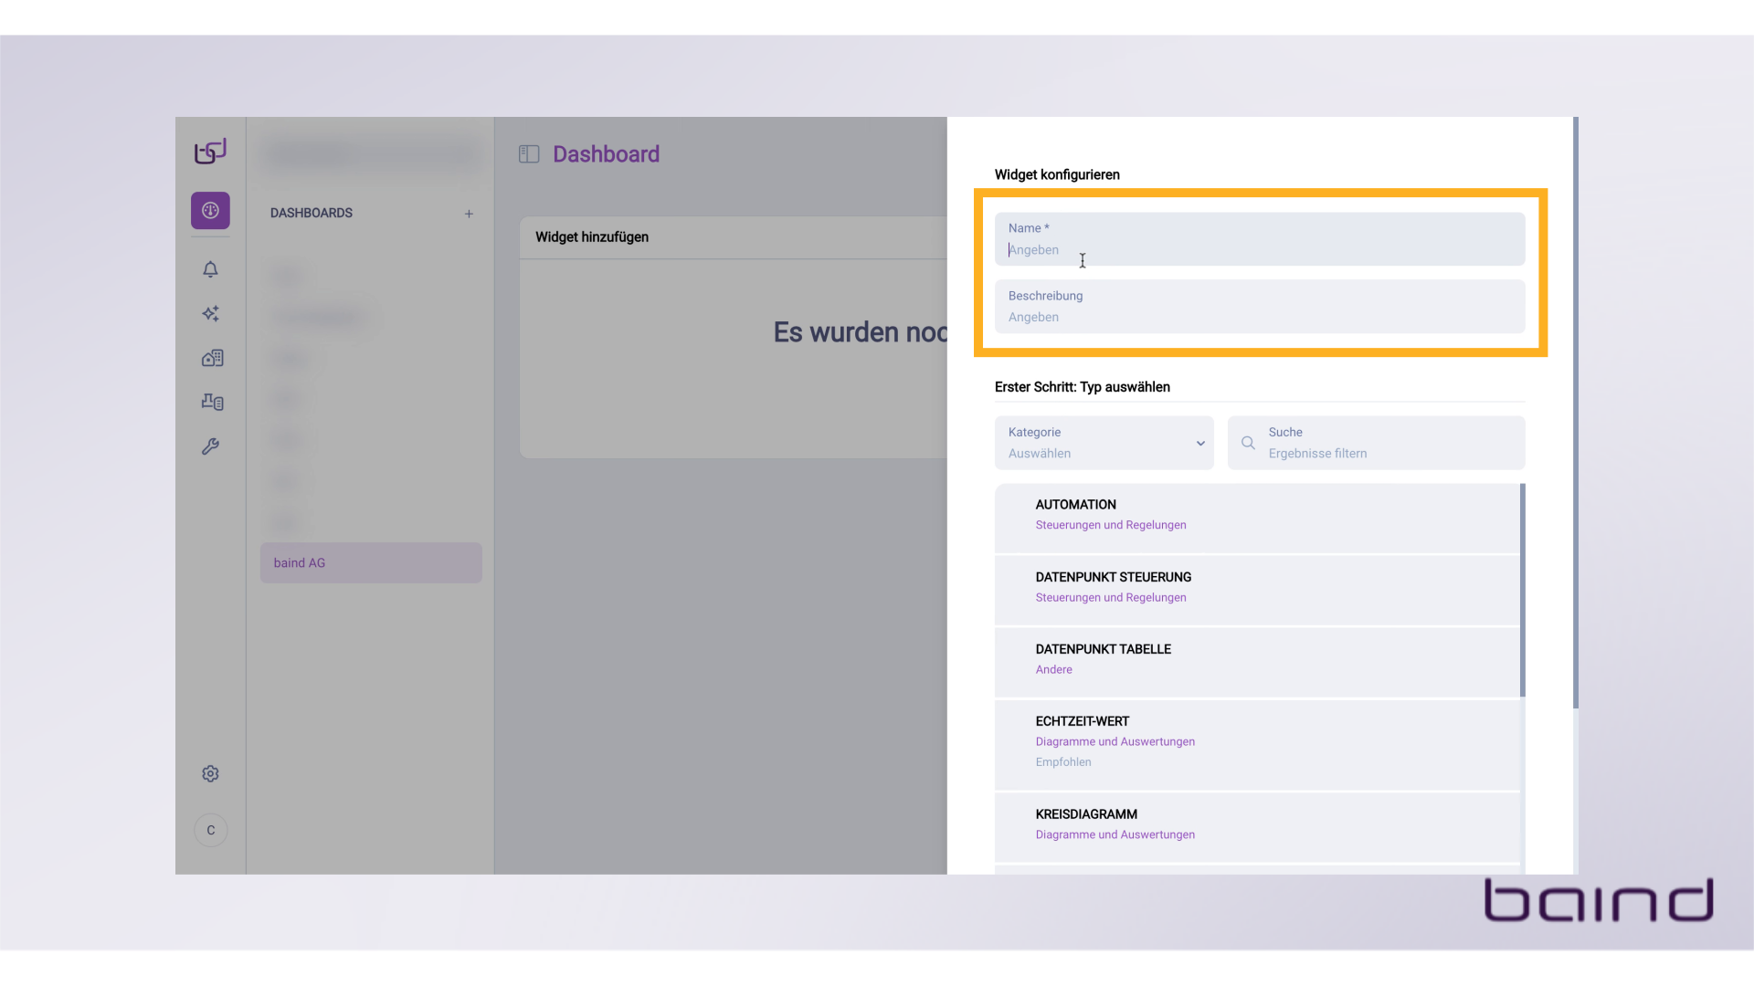Open notifications via the bell icon
This screenshot has width=1754, height=986.
210,269
